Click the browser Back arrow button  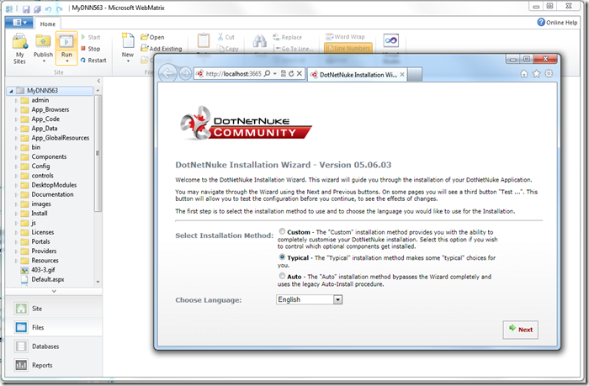[167, 73]
